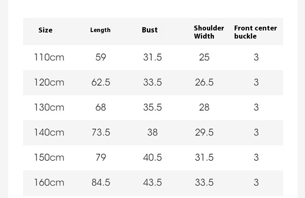Select the 120cm size label
This screenshot has height=198, width=305.
(49, 82)
